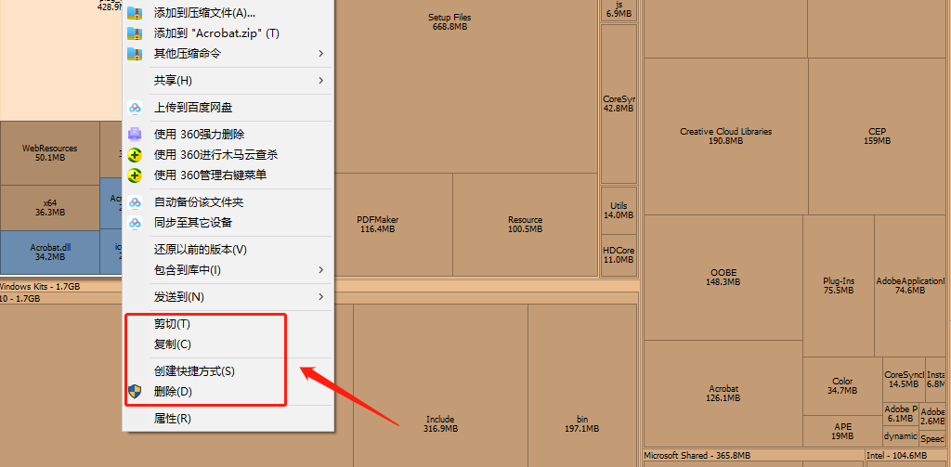Select the Acrobat.dll 34.2MB file block

pos(50,253)
